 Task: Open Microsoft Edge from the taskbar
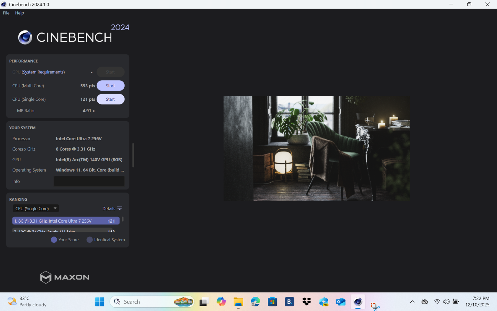point(255,302)
